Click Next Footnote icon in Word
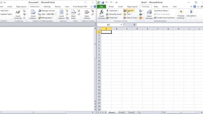Screen dimensions: 203x114 pyautogui.click(x=25, y=14)
